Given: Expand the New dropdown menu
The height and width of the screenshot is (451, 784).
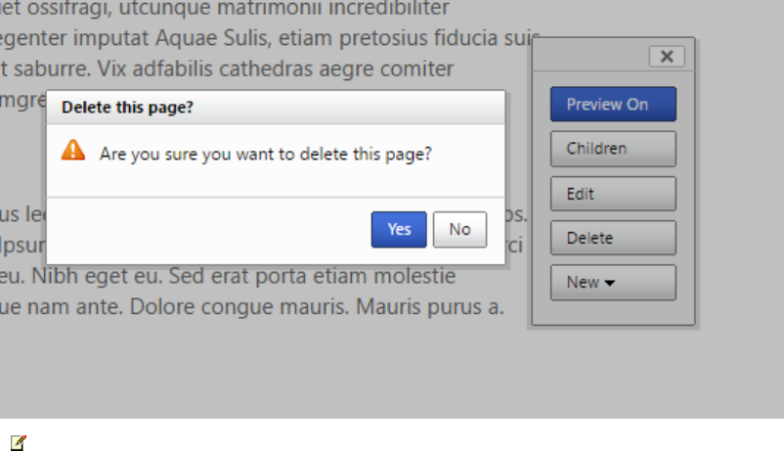Looking at the screenshot, I should tap(591, 282).
